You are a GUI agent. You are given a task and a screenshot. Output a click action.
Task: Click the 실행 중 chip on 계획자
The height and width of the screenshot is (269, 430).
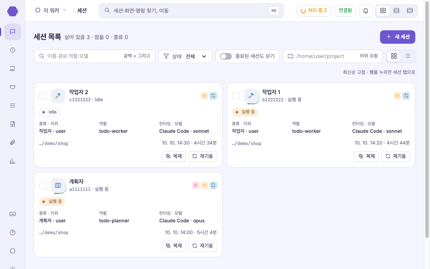52,201
